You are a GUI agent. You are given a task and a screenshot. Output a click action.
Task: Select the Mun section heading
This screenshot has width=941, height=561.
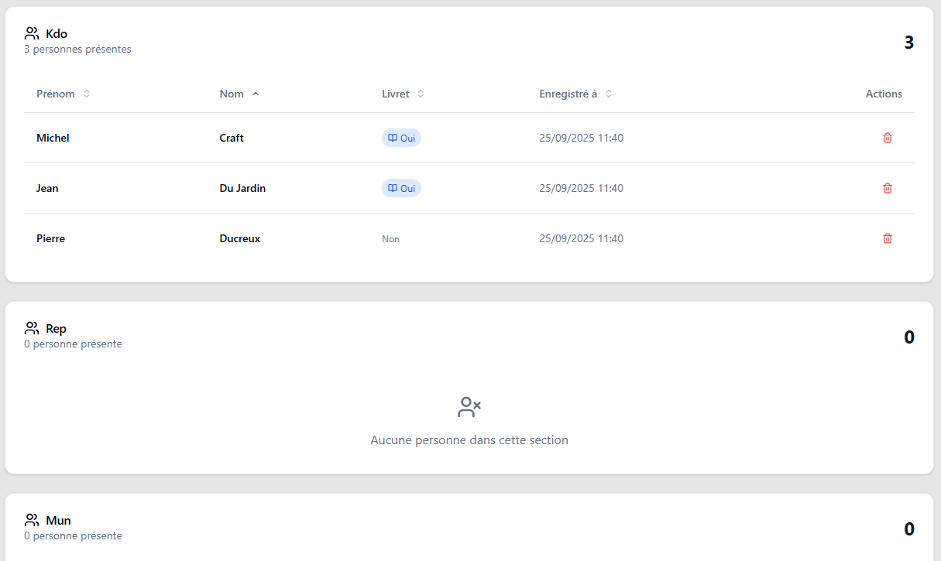point(58,521)
